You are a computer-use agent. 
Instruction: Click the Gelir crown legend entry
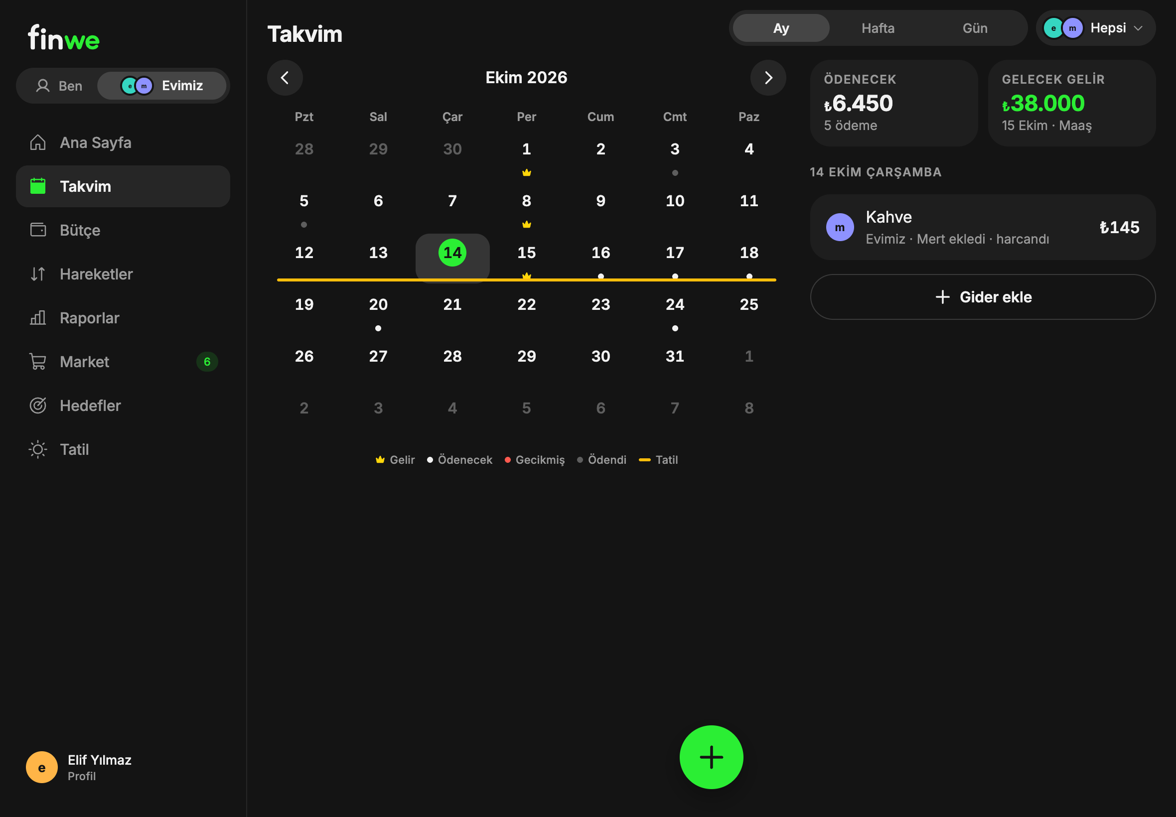pyautogui.click(x=395, y=460)
